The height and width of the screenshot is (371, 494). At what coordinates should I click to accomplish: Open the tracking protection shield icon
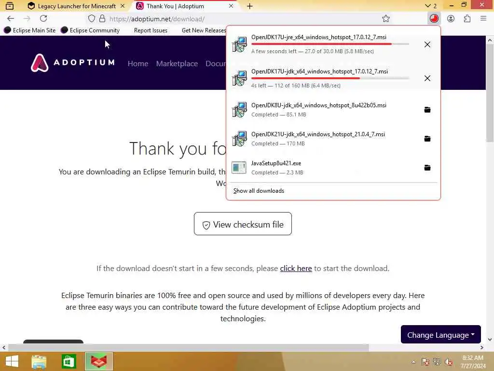[x=91, y=19]
